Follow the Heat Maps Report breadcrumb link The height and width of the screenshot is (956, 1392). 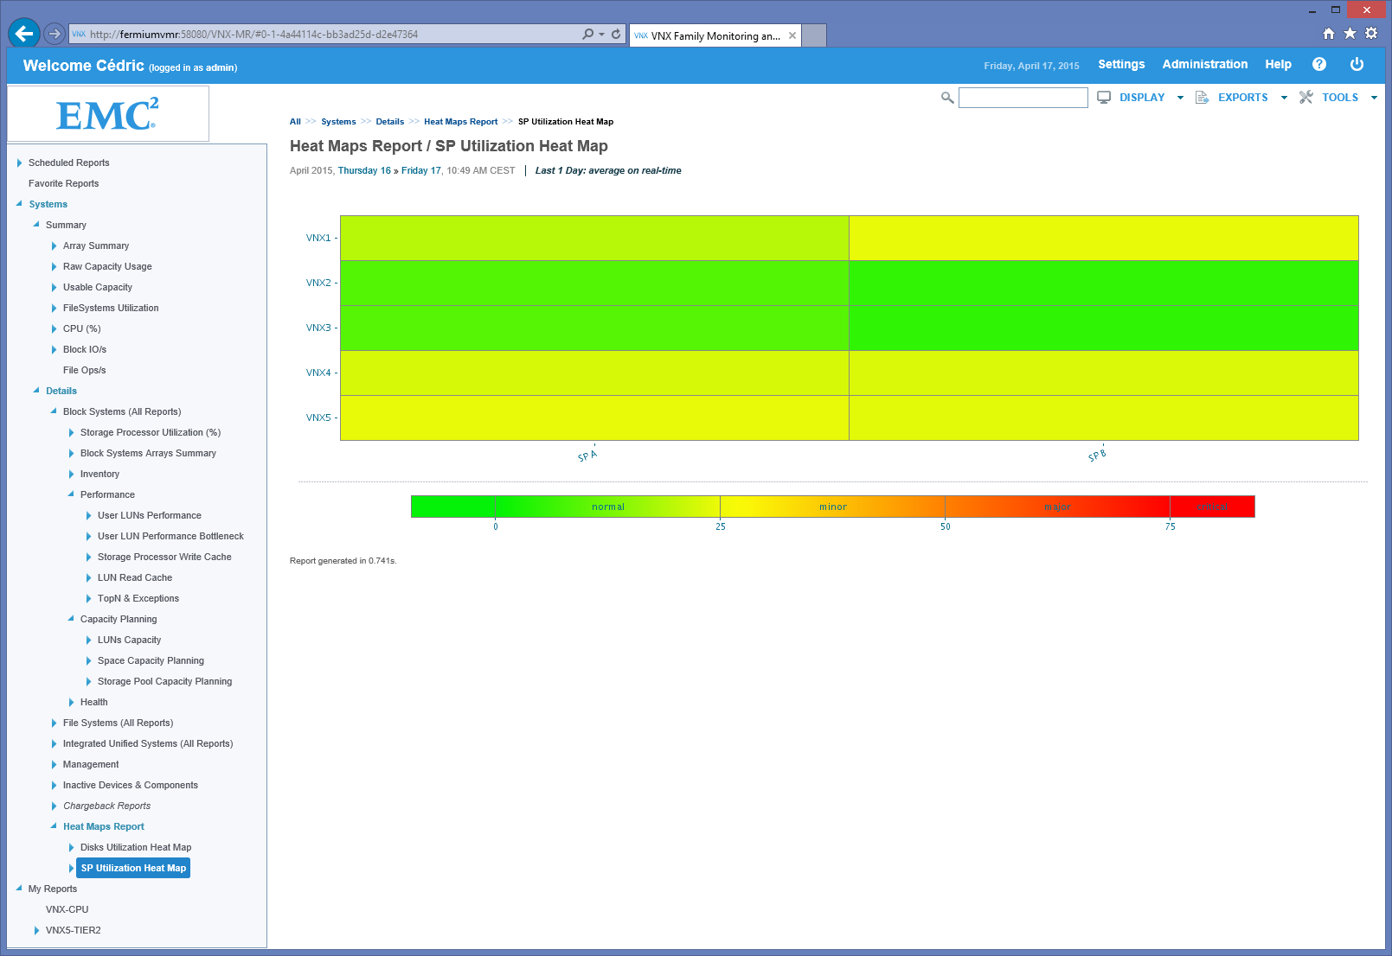460,122
